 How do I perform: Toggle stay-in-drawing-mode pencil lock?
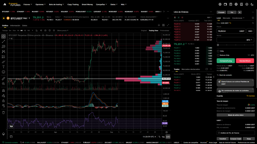[4, 96]
